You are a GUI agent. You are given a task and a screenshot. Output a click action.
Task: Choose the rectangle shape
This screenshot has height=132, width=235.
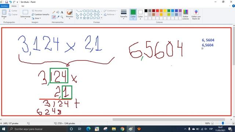(88, 11)
